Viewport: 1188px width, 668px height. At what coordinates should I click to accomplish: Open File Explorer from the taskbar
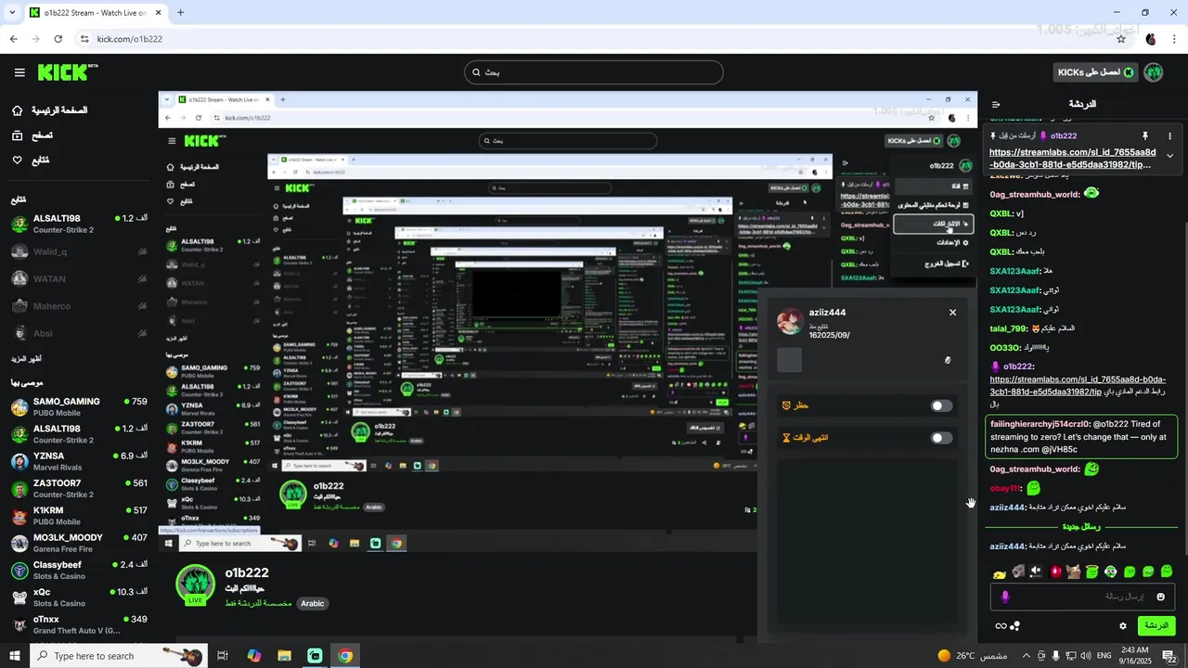point(284,656)
